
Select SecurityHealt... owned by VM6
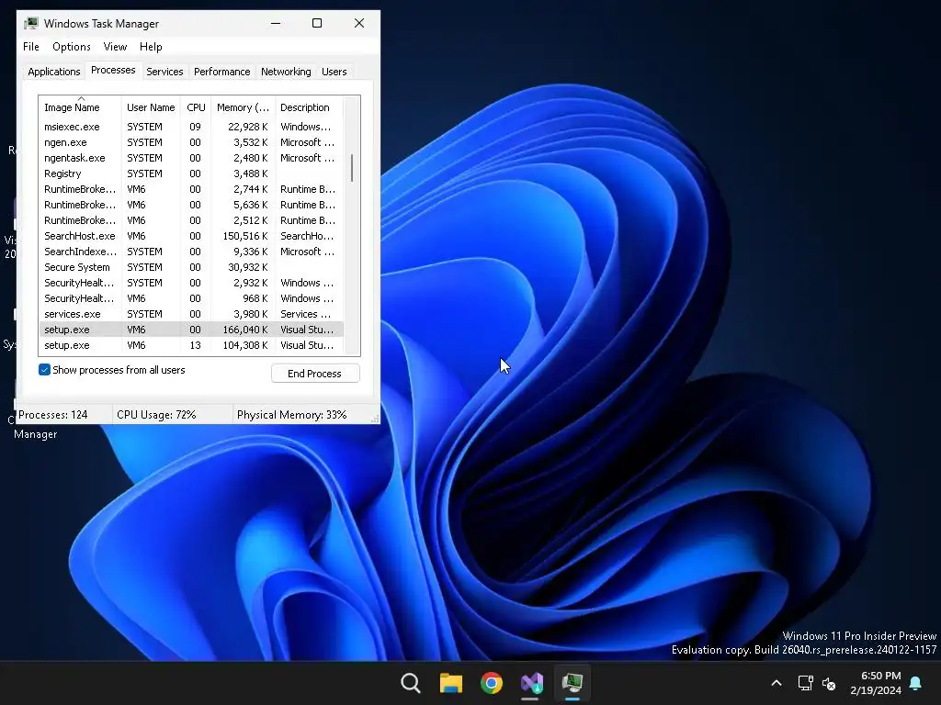point(191,298)
